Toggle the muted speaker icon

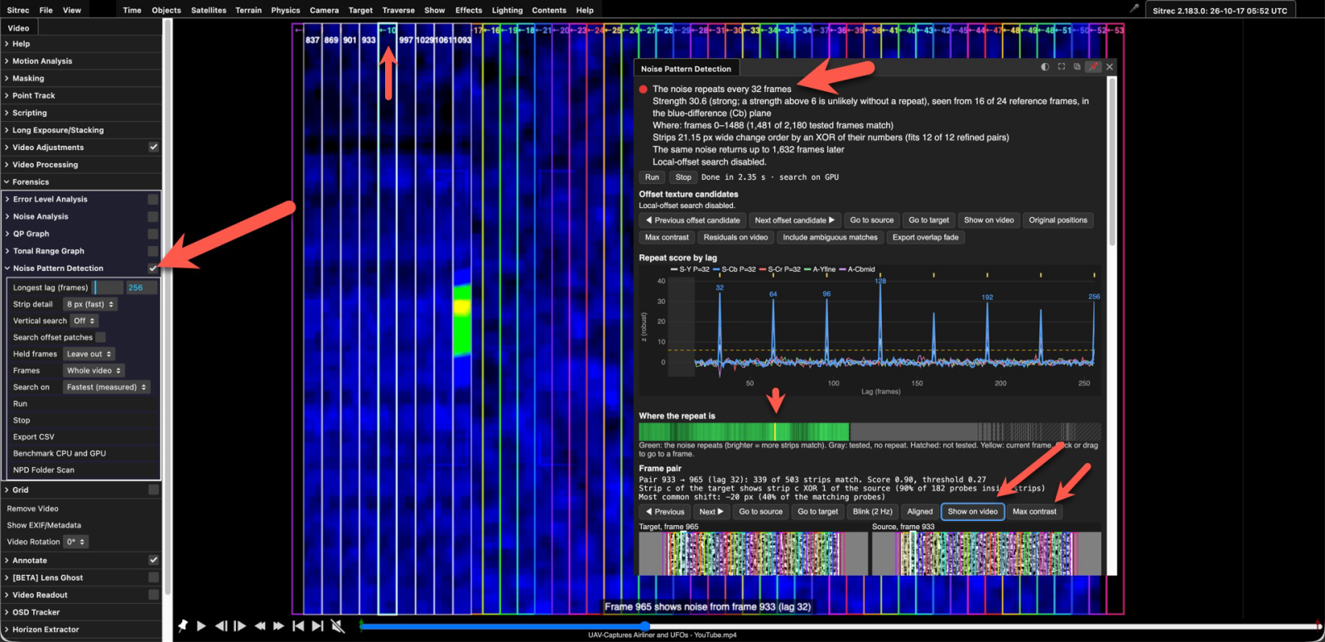[338, 626]
